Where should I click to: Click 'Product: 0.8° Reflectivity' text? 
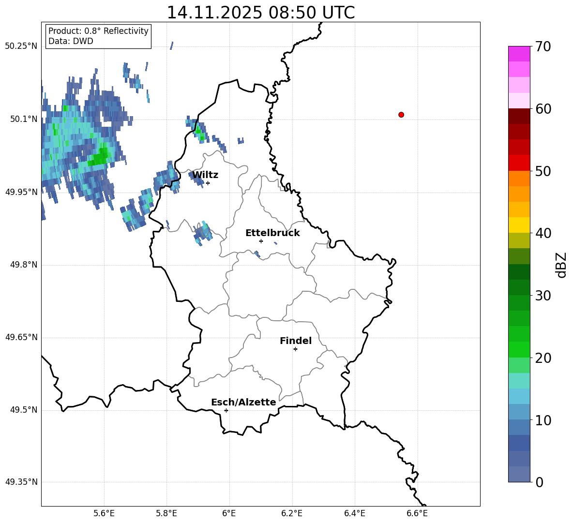(98, 31)
